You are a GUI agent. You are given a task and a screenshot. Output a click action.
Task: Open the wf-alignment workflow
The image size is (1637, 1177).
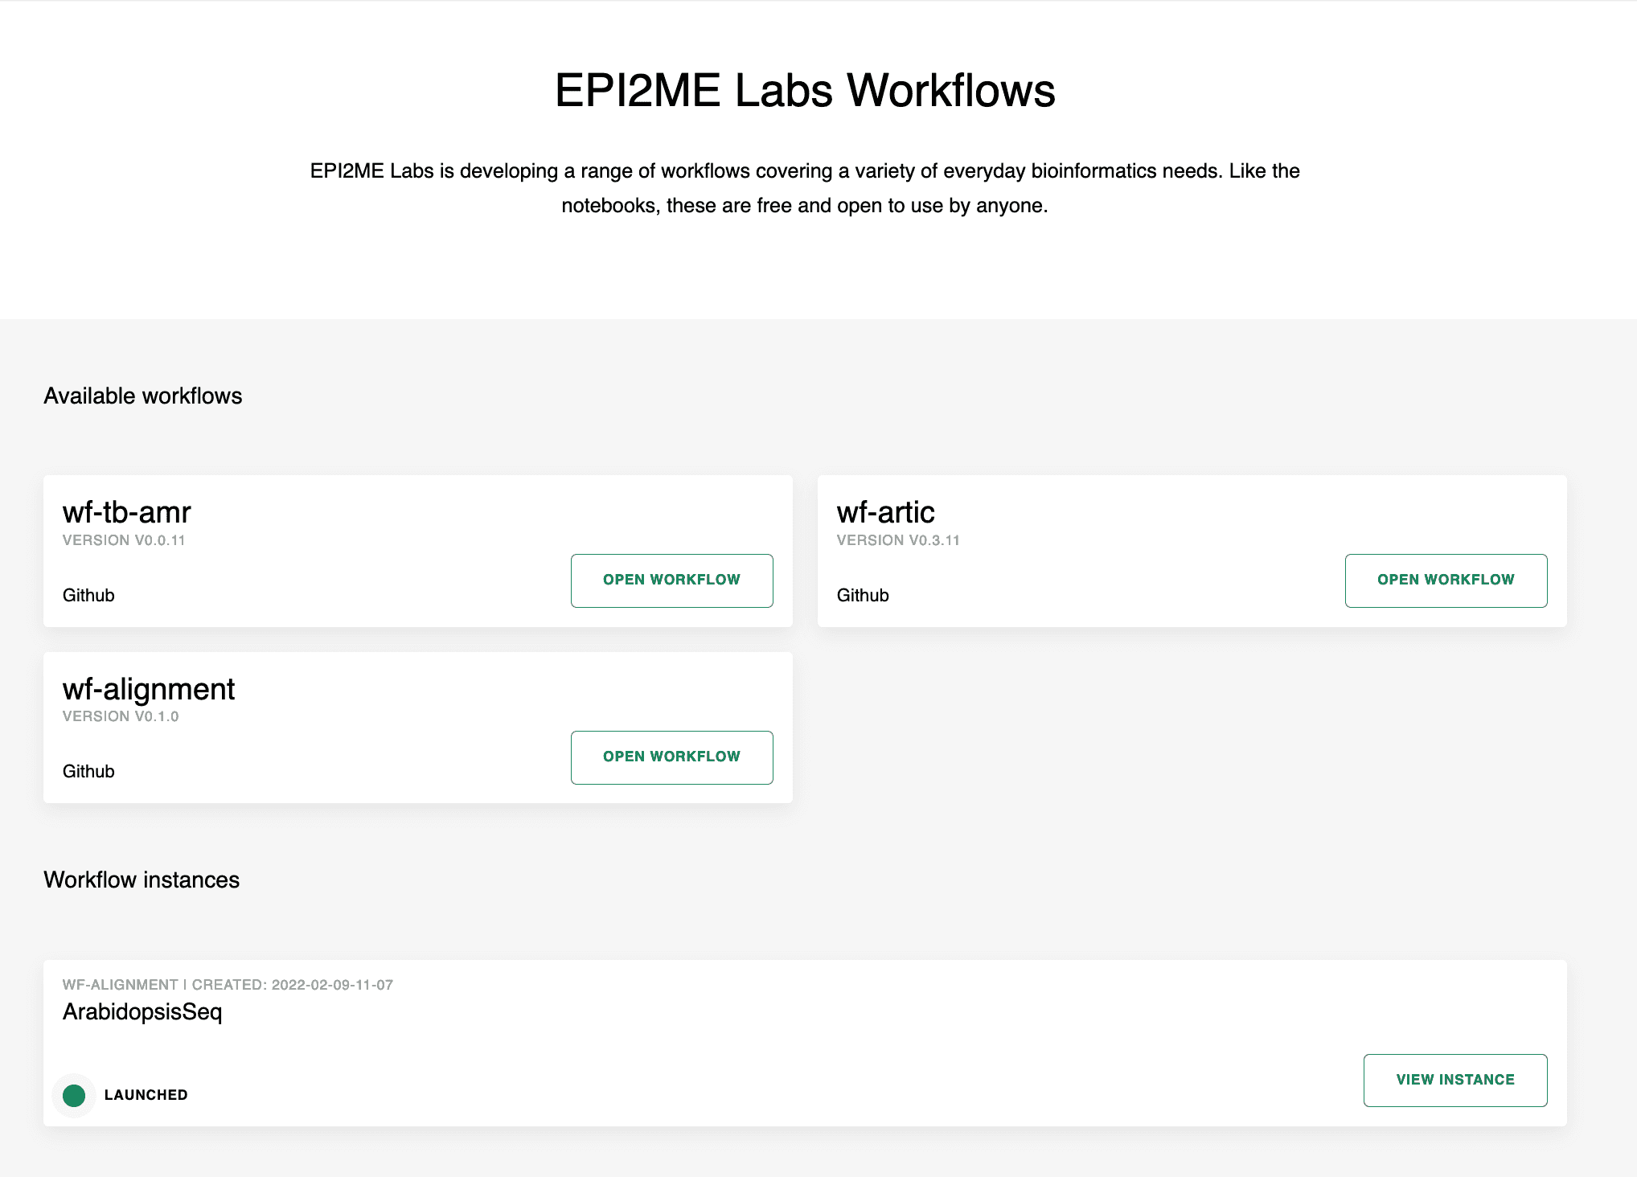671,757
